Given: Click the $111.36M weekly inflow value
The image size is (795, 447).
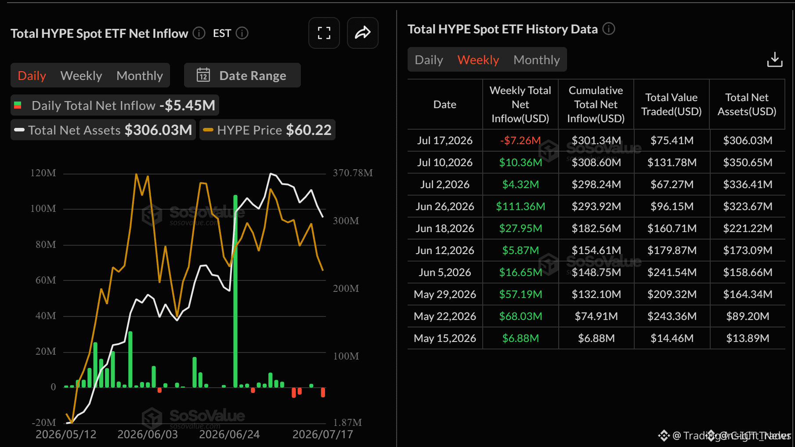Looking at the screenshot, I should pos(520,207).
